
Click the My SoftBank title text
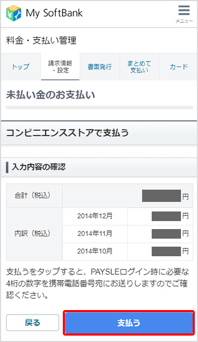coord(54,13)
